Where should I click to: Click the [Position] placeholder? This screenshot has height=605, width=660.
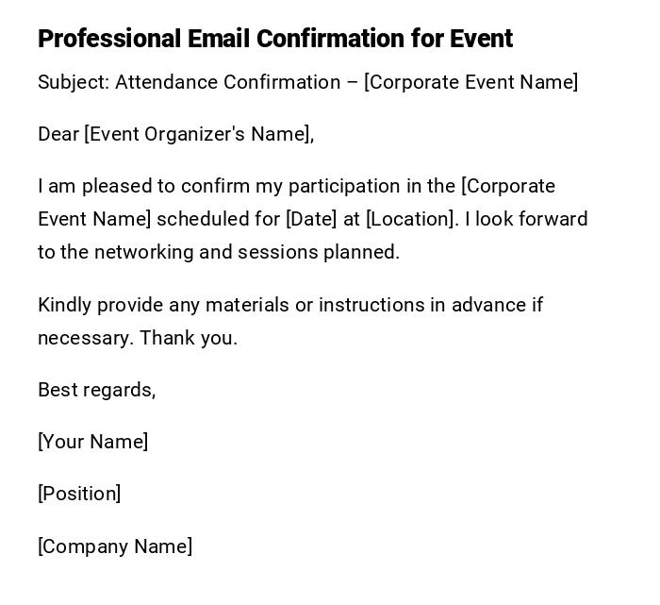click(79, 494)
